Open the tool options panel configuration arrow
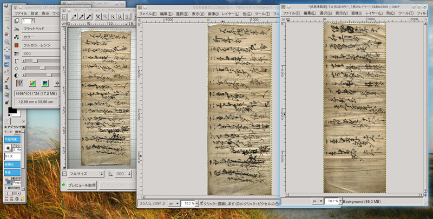This screenshot has height=219, width=433. [x=23, y=121]
